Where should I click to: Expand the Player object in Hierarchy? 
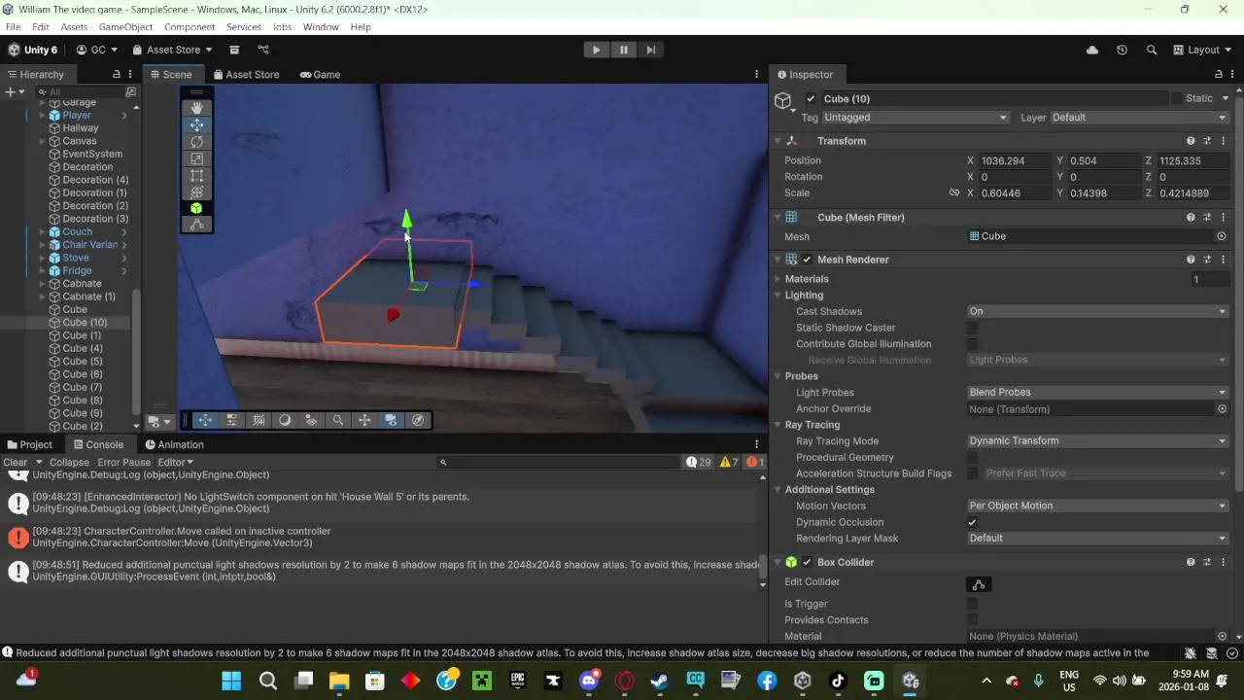tap(42, 116)
